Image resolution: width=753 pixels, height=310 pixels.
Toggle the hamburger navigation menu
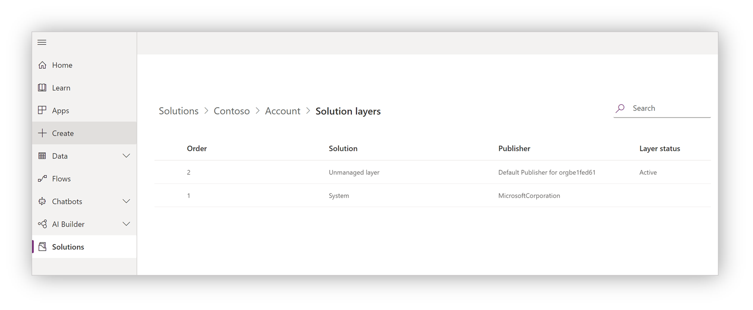[42, 42]
